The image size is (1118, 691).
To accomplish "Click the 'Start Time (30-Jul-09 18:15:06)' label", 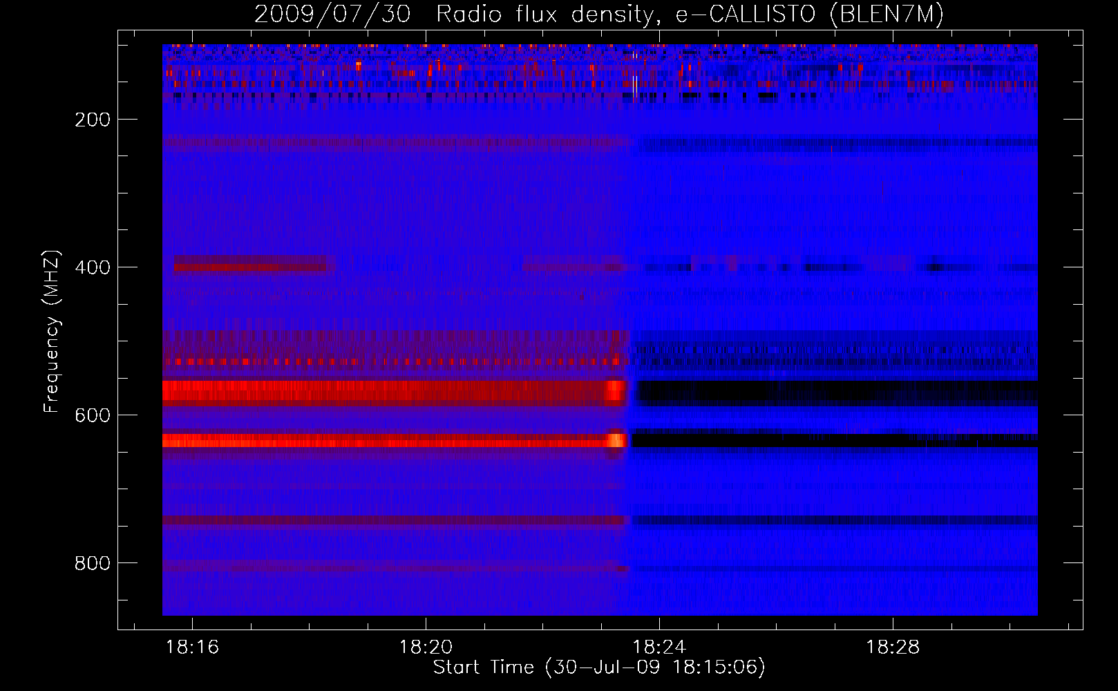I will tap(599, 668).
